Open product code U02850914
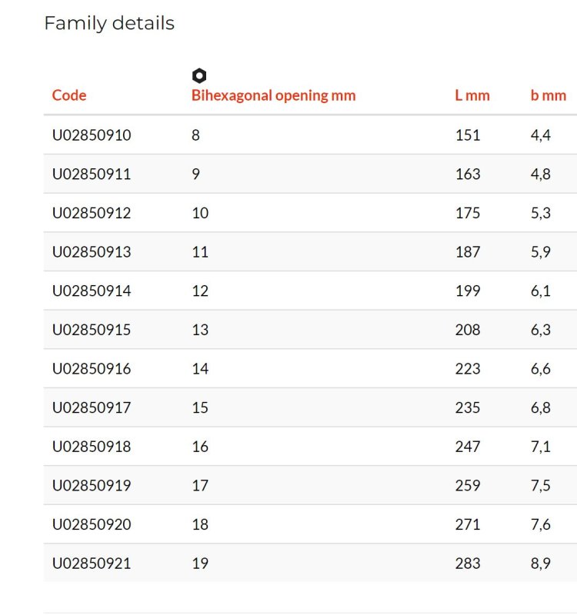 coord(92,291)
